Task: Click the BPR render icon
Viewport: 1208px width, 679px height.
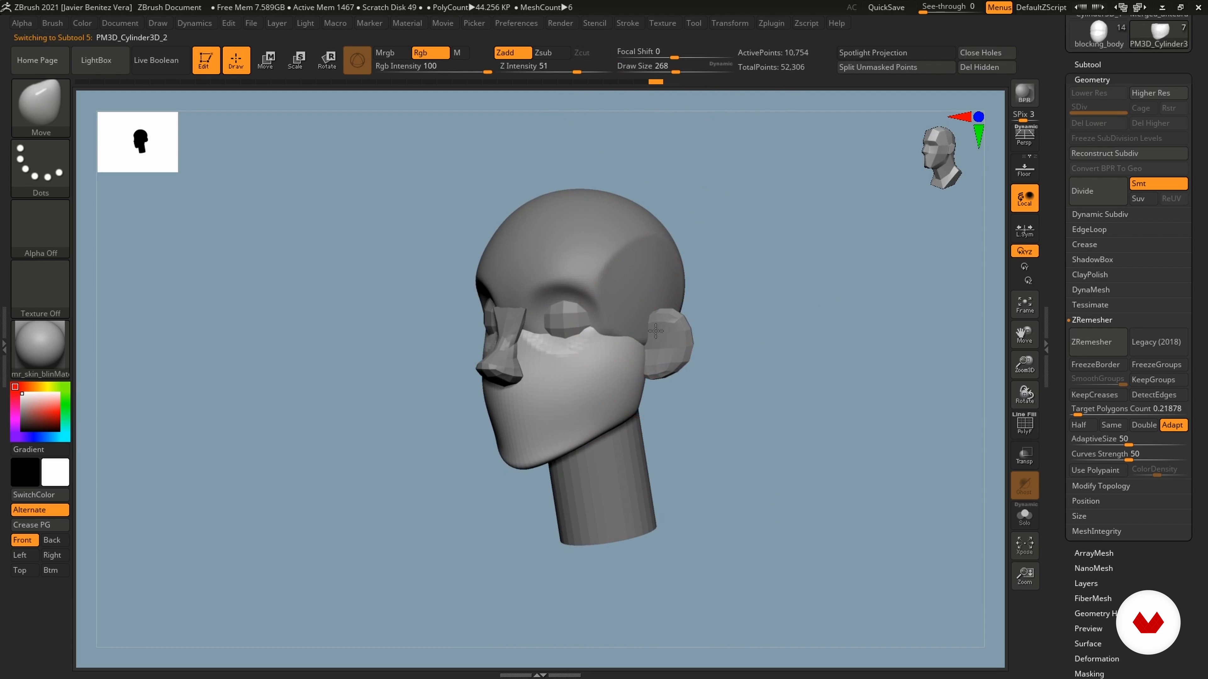Action: [x=1025, y=94]
